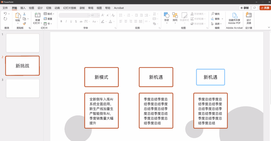Toggle Strikethrough formatting
Viewport: 271px width, 141px height.
[x=81, y=21]
